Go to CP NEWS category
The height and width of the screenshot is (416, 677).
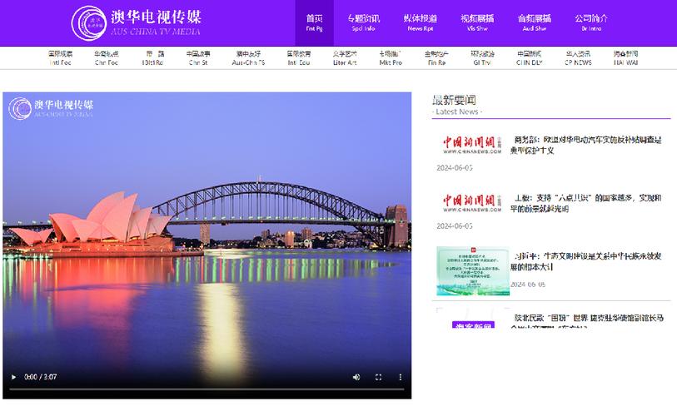click(578, 58)
